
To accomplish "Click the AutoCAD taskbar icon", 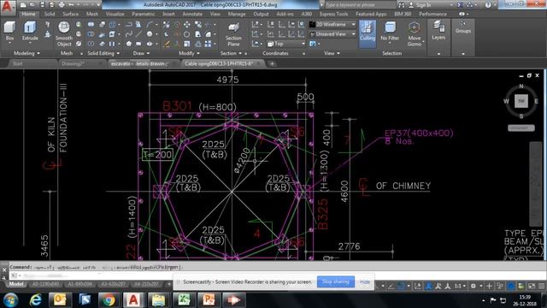I will click(x=133, y=300).
